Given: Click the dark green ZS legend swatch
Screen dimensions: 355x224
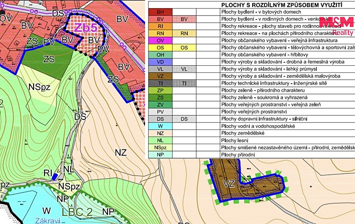Looking at the screenshot, I should (x=160, y=97).
